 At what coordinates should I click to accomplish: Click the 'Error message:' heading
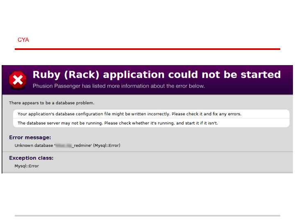[30, 138]
